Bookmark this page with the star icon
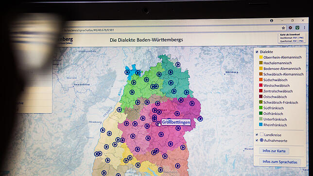This screenshot has width=313, height=176. point(283,28)
